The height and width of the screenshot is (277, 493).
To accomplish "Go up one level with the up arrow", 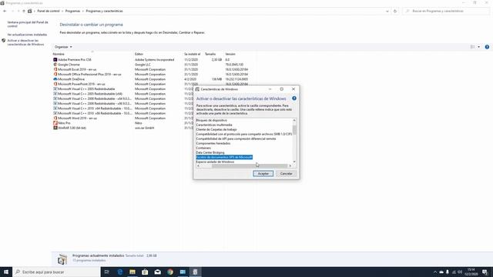I will click(24, 11).
